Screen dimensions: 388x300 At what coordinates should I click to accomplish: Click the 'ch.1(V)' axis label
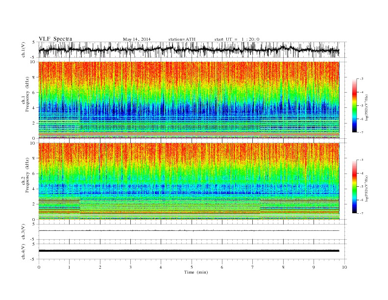coord(24,50)
